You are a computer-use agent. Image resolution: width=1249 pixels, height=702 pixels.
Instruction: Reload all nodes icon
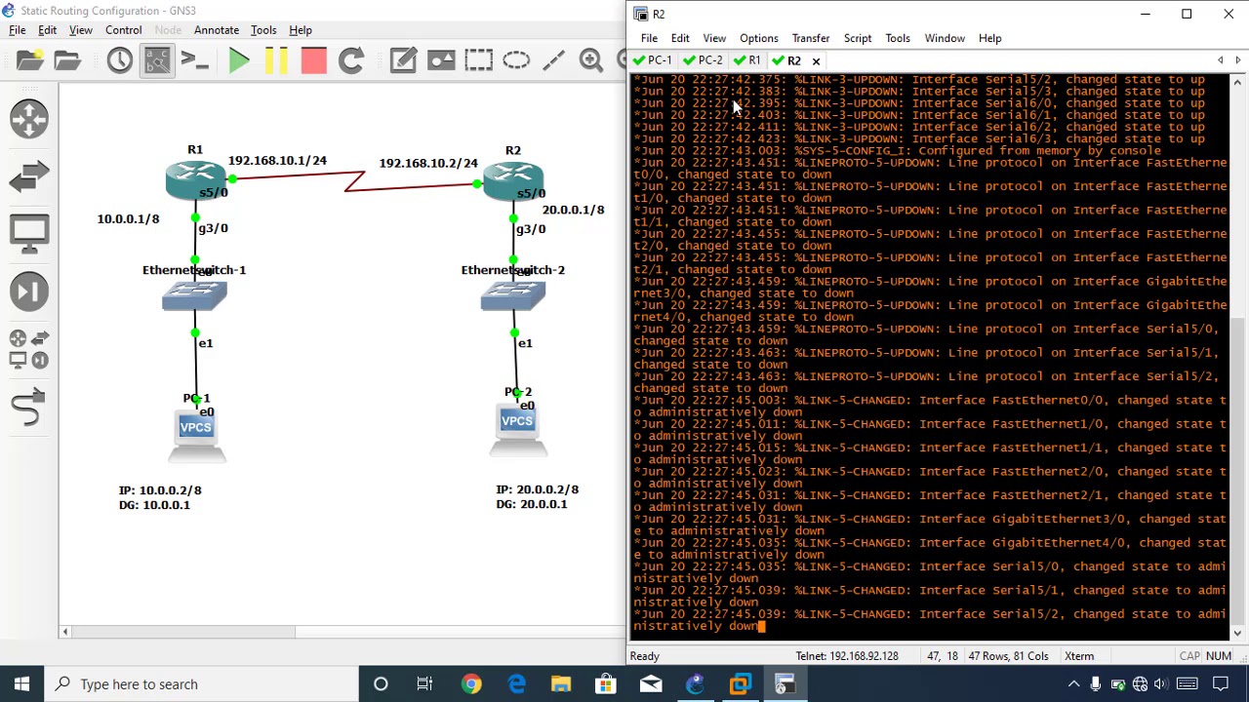click(x=351, y=60)
